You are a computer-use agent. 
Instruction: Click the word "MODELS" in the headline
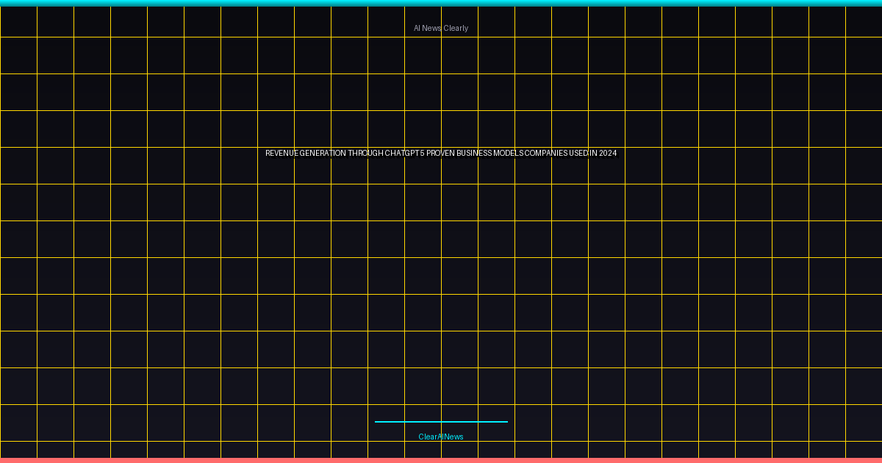[x=508, y=154]
